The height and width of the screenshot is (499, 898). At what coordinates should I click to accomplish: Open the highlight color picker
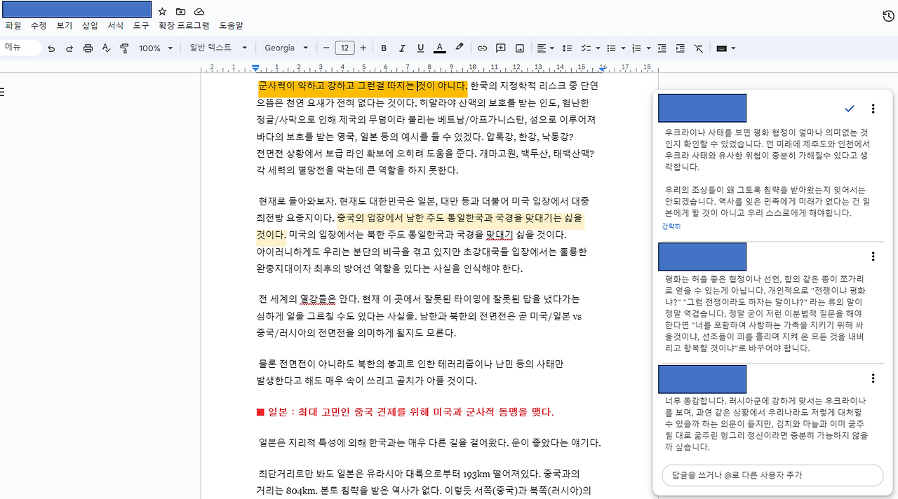tap(459, 48)
